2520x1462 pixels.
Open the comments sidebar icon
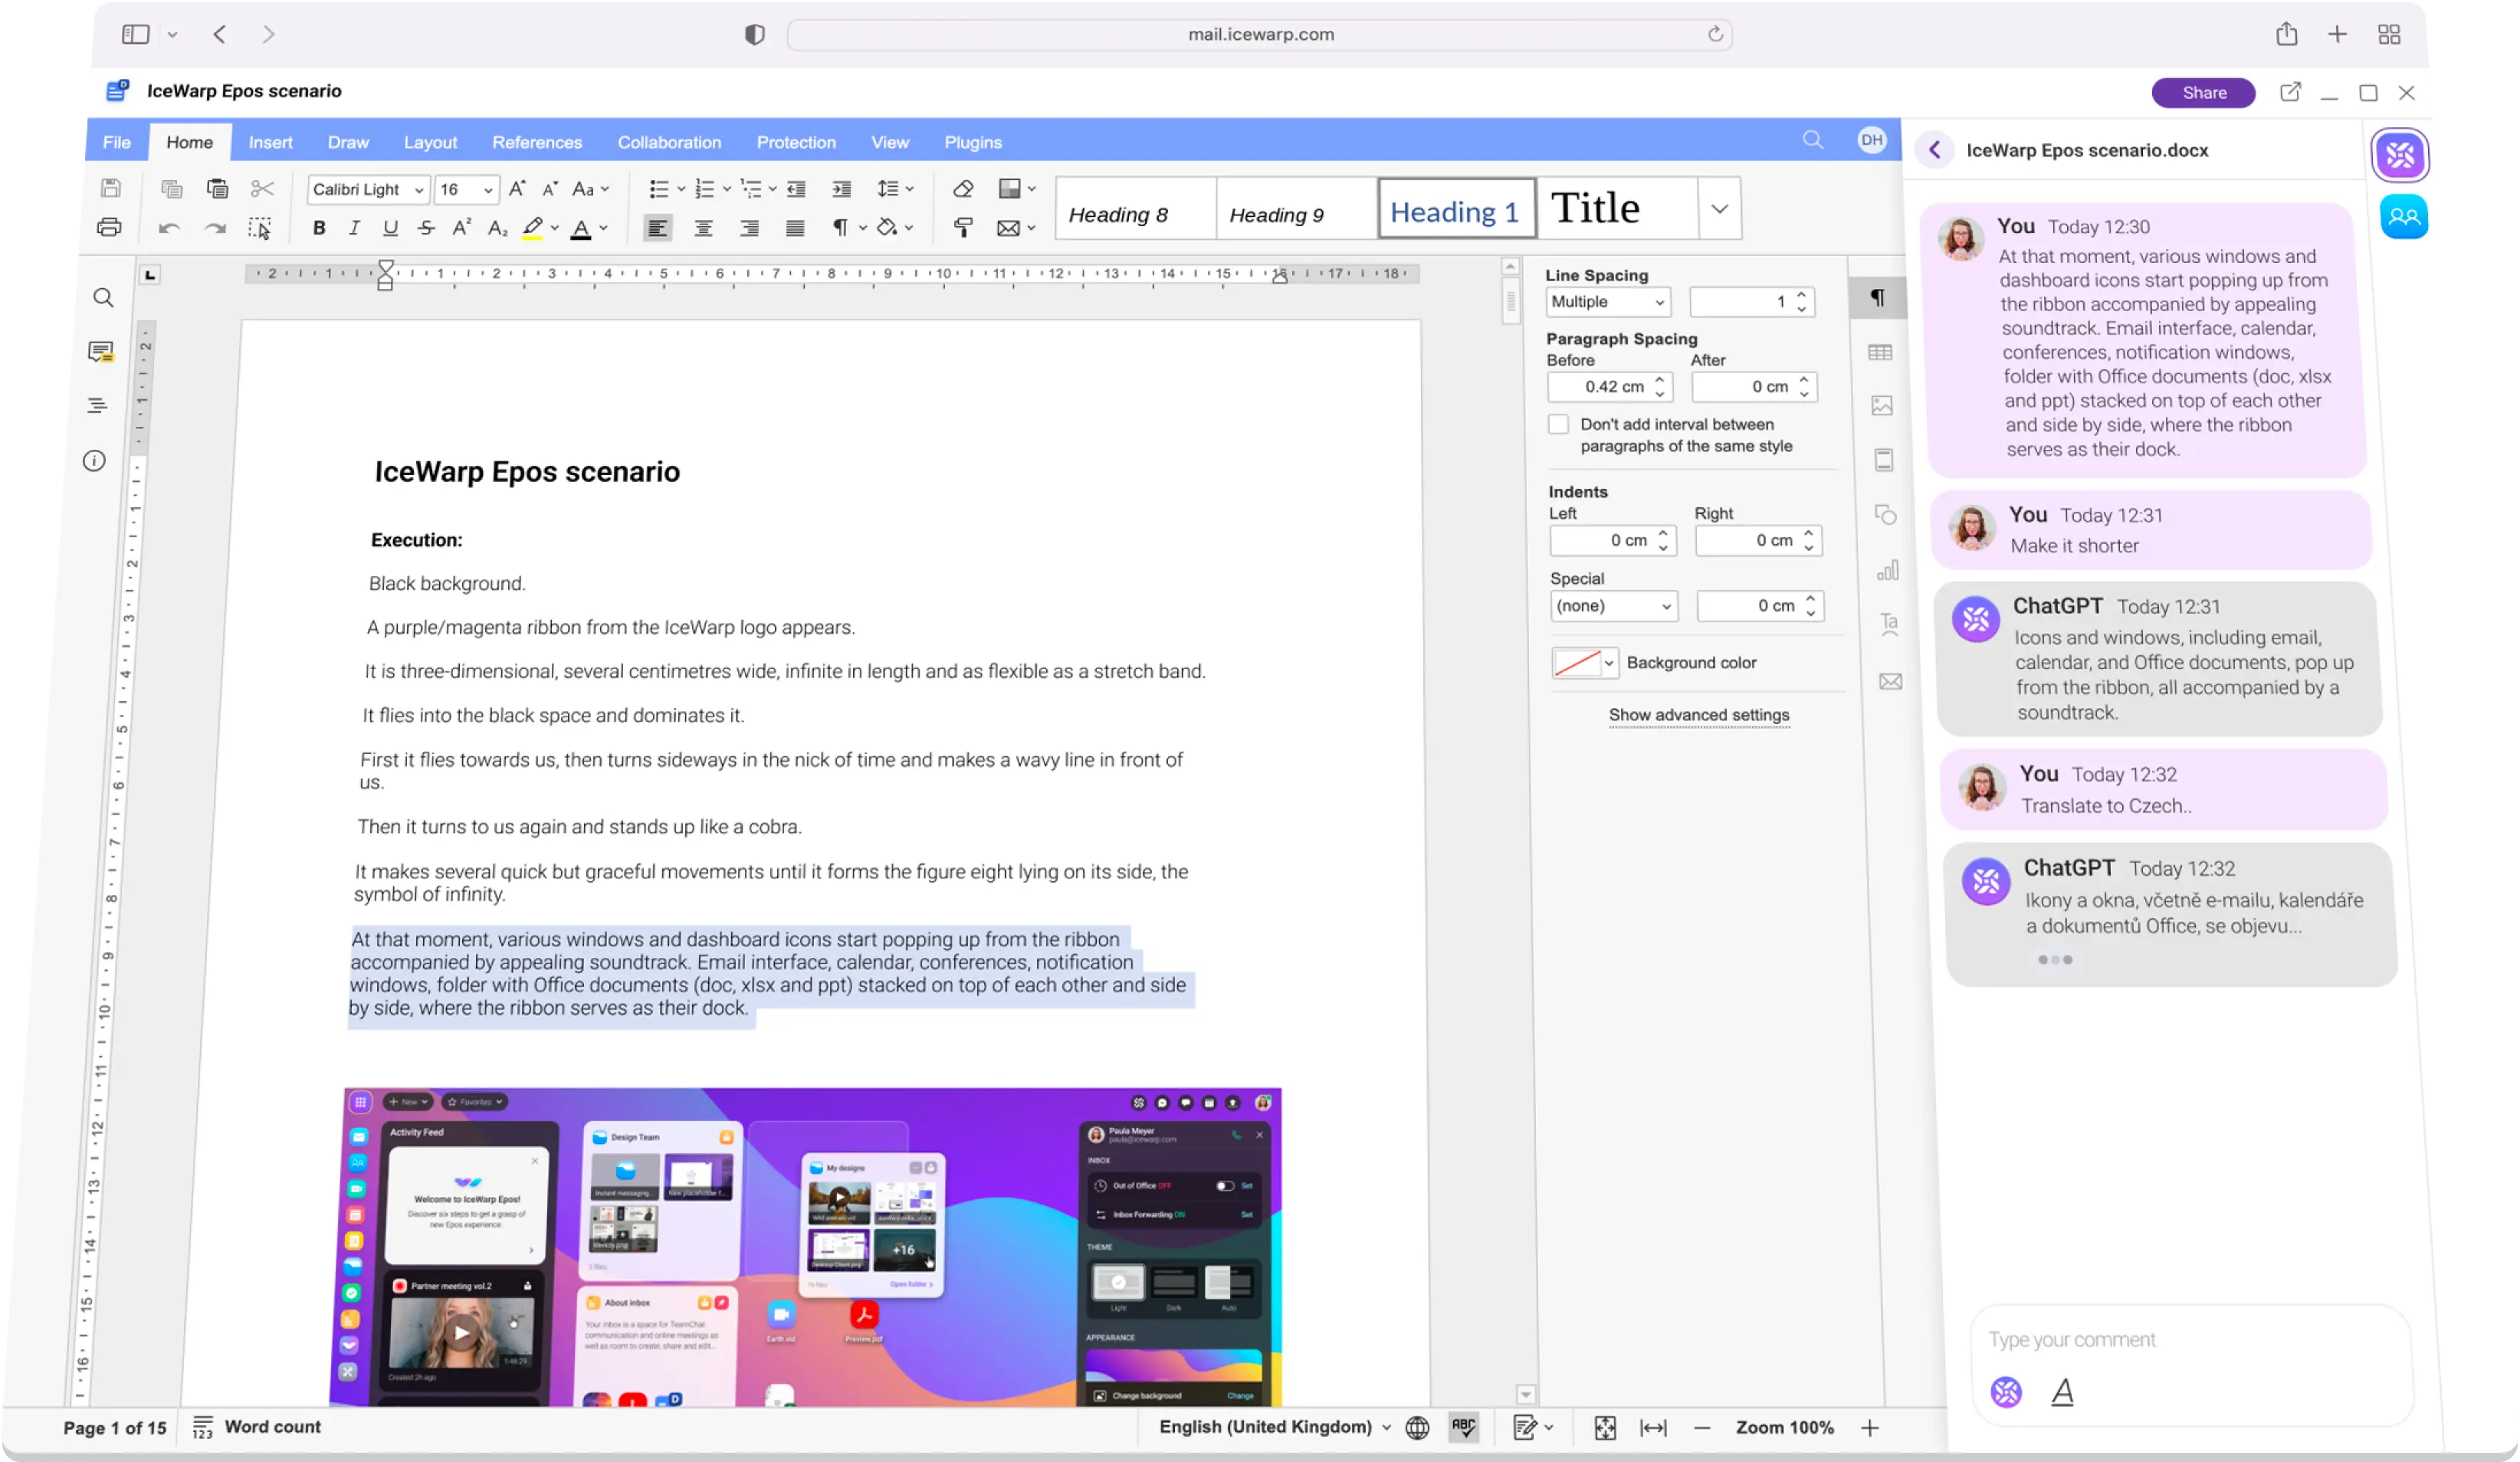pos(101,351)
